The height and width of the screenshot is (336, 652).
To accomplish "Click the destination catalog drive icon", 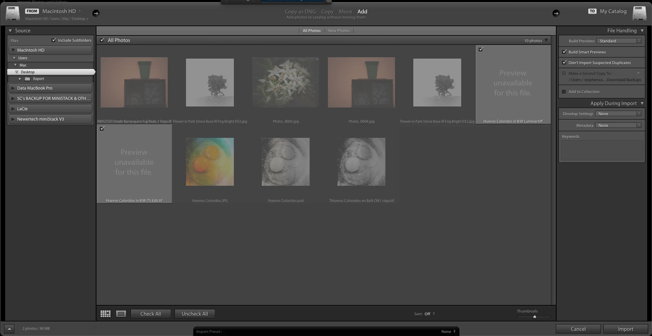I will coord(639,14).
